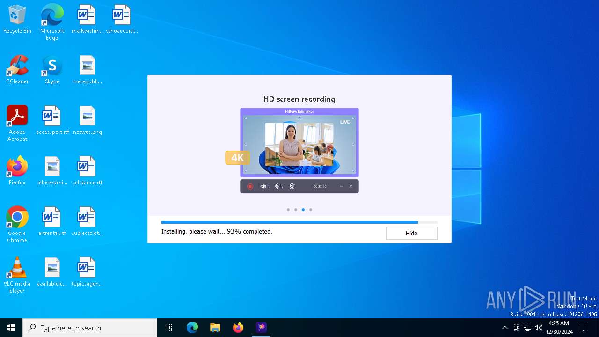Select the topicsagen... document icon
This screenshot has height=337, width=599.
point(87,272)
